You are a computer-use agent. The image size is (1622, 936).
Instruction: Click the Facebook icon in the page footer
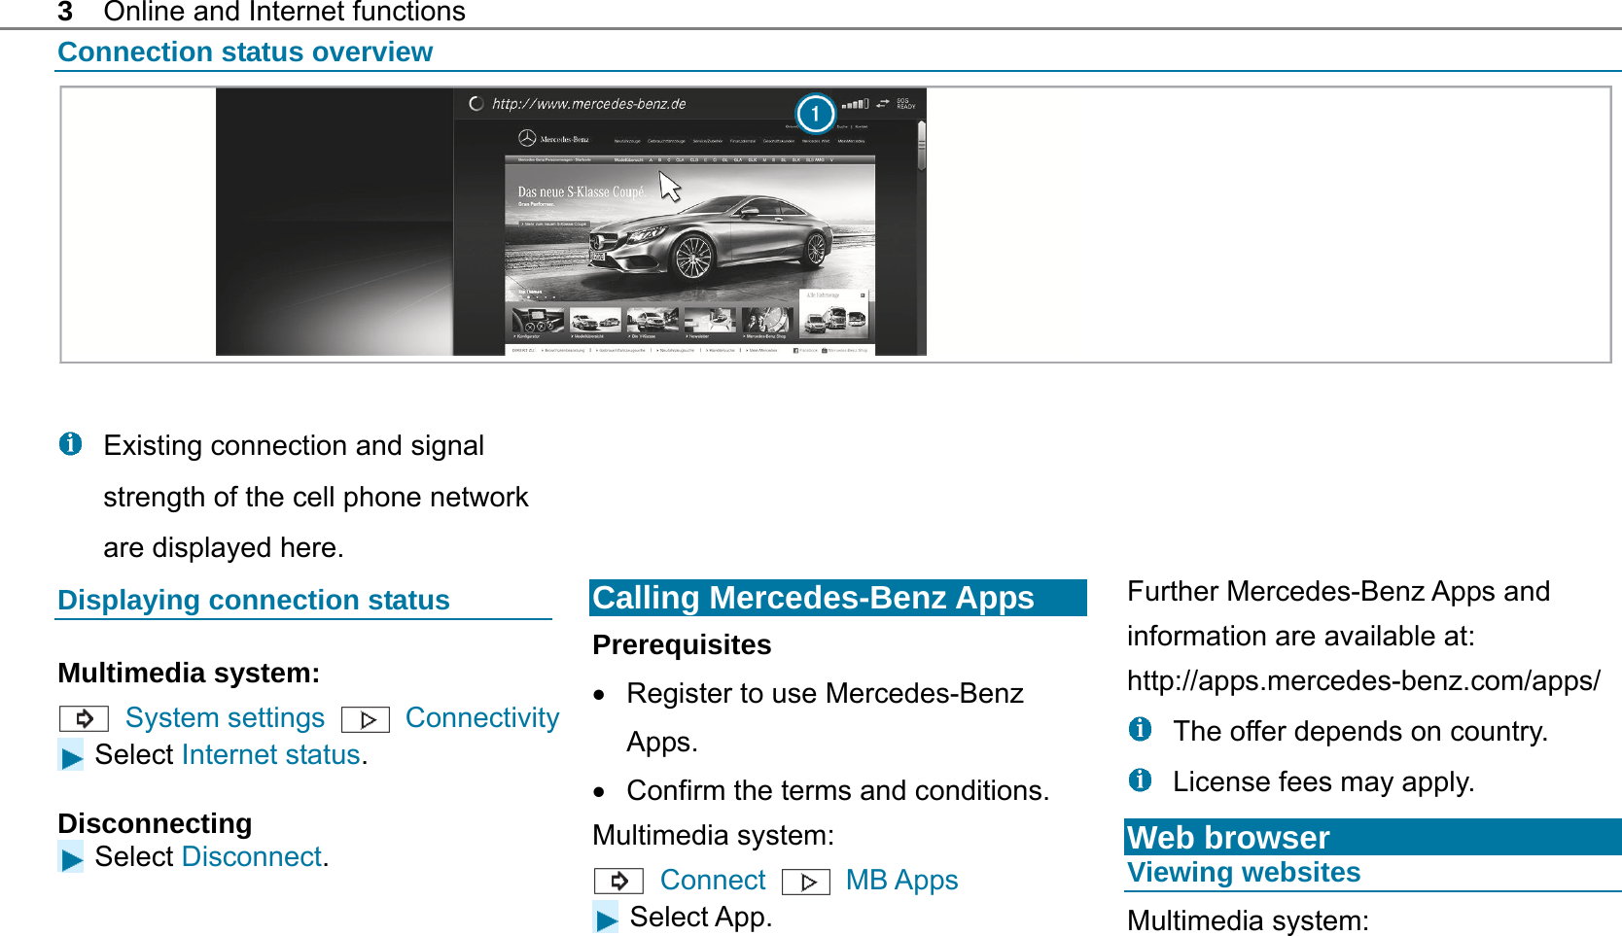click(x=796, y=350)
